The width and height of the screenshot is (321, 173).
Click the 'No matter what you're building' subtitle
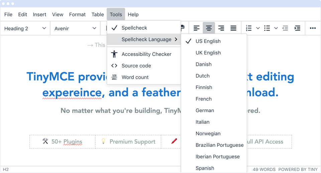[121, 111]
